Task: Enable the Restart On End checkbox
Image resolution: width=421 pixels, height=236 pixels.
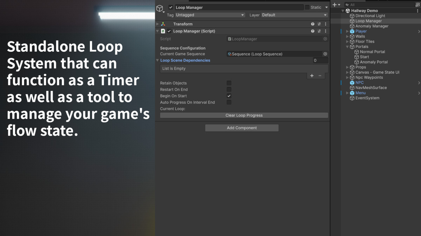Action: [229, 90]
